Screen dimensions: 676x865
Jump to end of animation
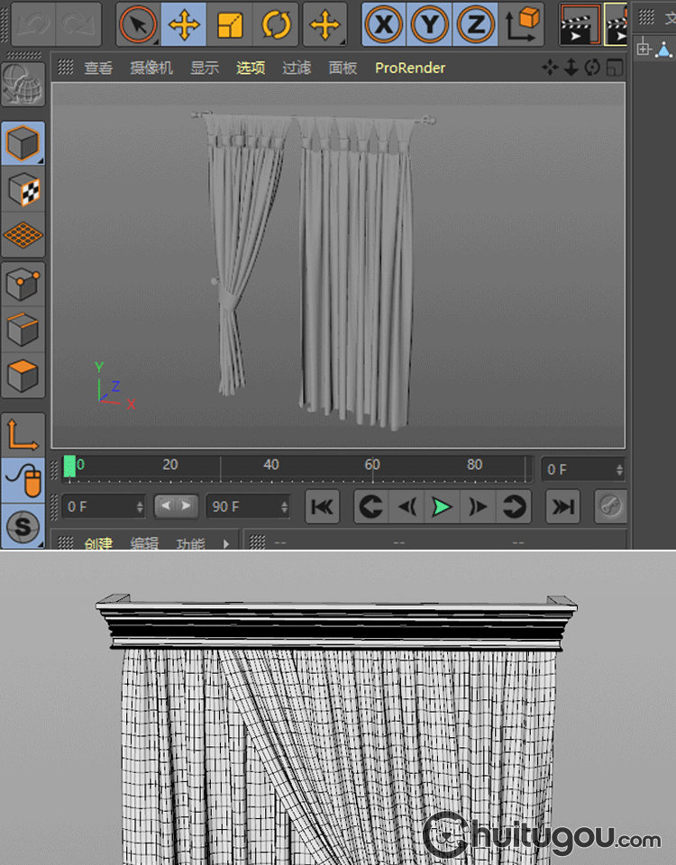click(x=563, y=507)
